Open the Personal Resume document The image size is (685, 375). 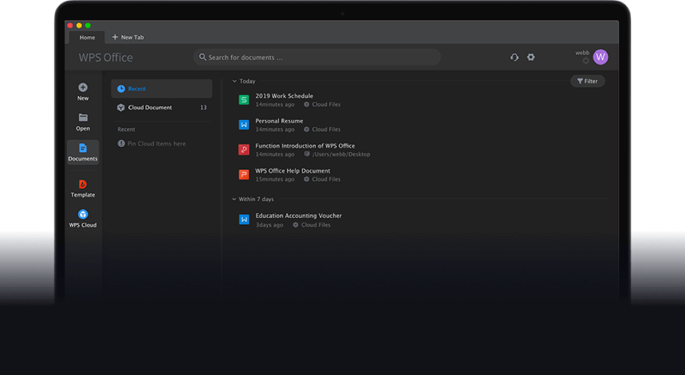pos(279,121)
